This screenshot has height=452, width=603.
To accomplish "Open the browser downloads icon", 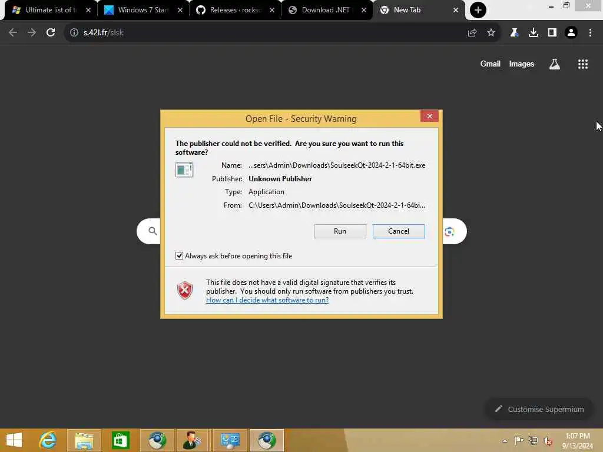I will (534, 33).
